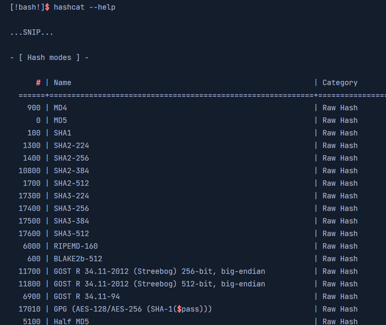Click 'Raw Hash' category in SHA1 row
Screen dimensions: 386x325
tap(340, 133)
